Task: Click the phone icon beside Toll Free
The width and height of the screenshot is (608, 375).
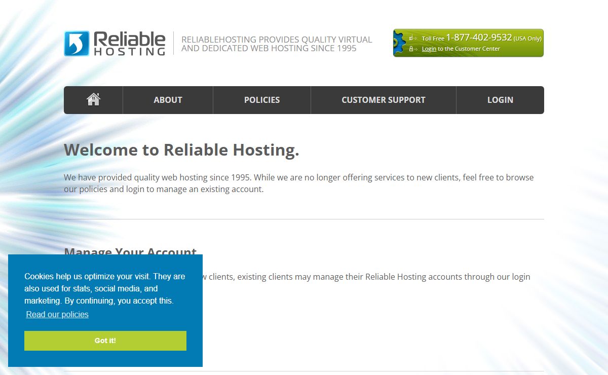Action: (x=413, y=38)
